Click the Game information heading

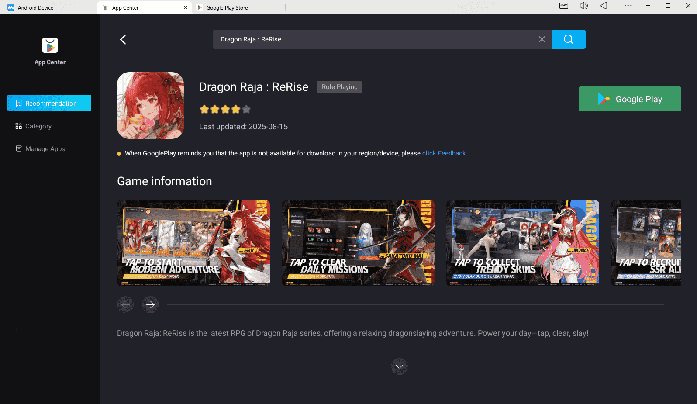click(x=164, y=181)
